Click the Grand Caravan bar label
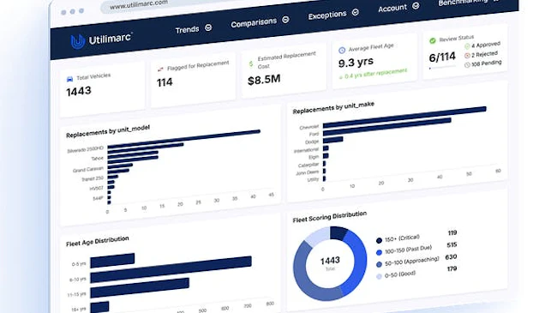This screenshot has height=313, width=557. tap(88, 169)
